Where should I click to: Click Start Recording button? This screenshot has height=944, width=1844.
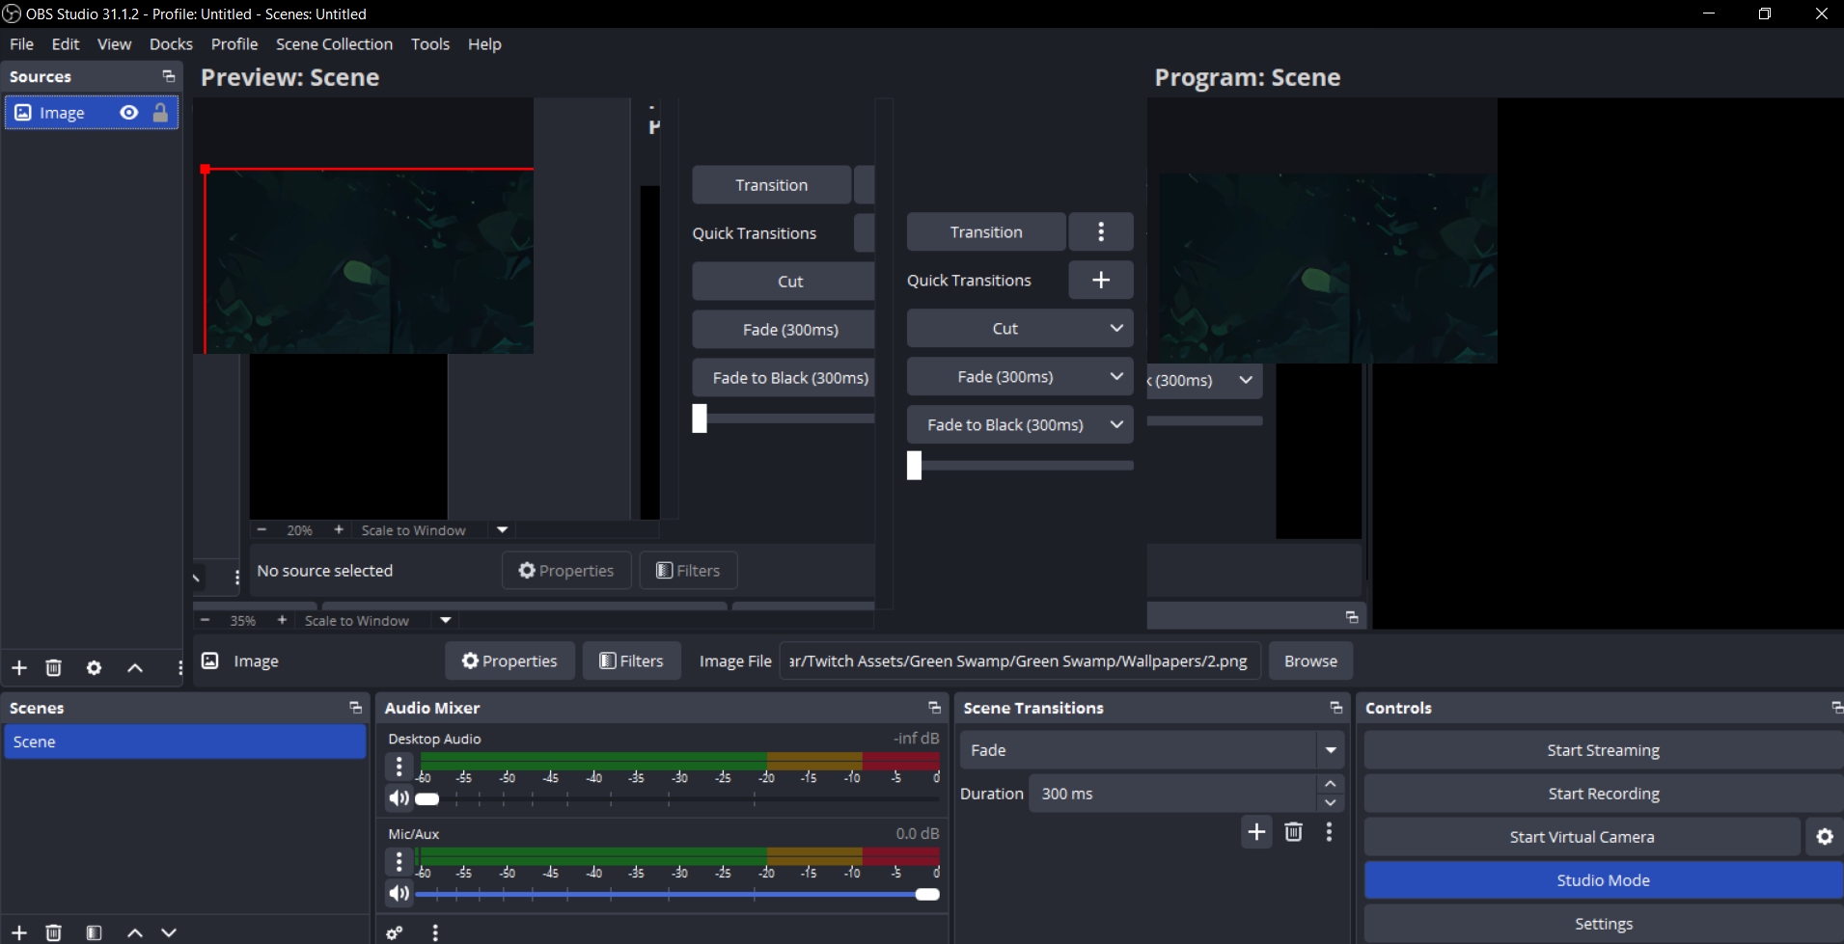point(1602,794)
